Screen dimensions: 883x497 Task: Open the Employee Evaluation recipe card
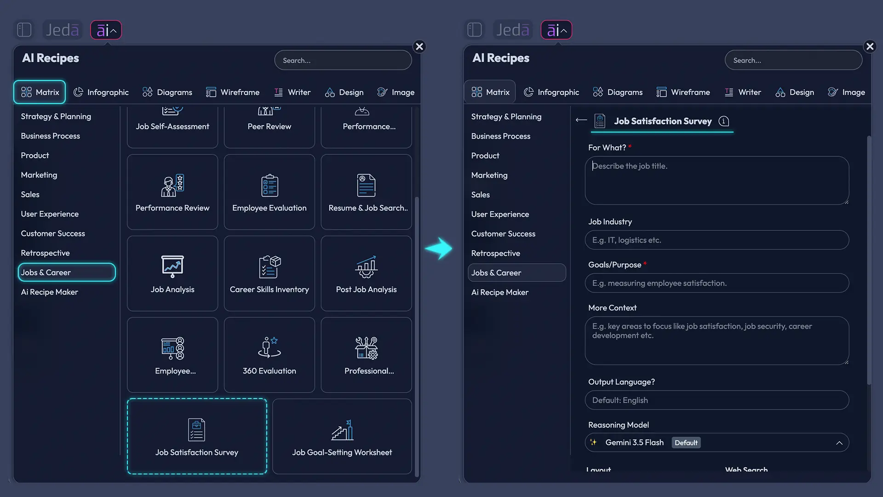tap(269, 192)
